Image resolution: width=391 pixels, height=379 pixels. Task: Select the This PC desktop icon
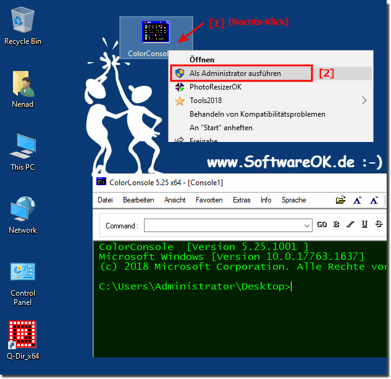(22, 152)
